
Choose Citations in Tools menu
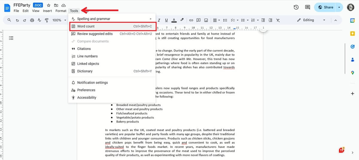tap(112, 49)
